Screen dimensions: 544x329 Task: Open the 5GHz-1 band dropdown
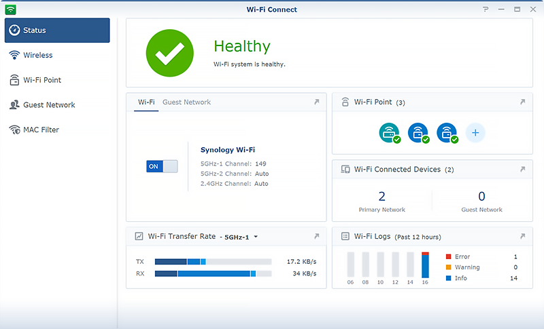(x=241, y=237)
